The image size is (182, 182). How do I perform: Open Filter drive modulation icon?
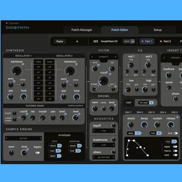[x=98, y=65]
